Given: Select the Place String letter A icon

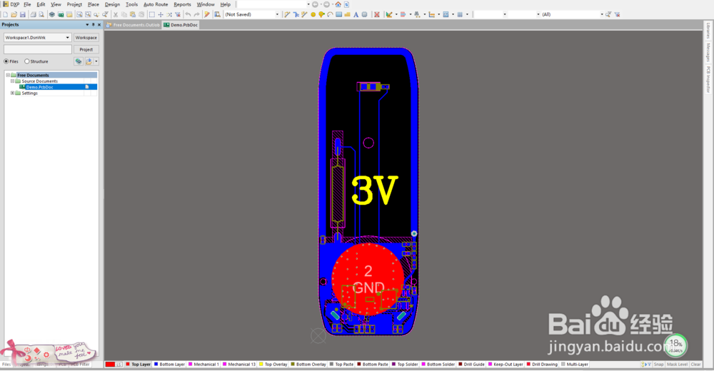Looking at the screenshot, I should click(356, 14).
